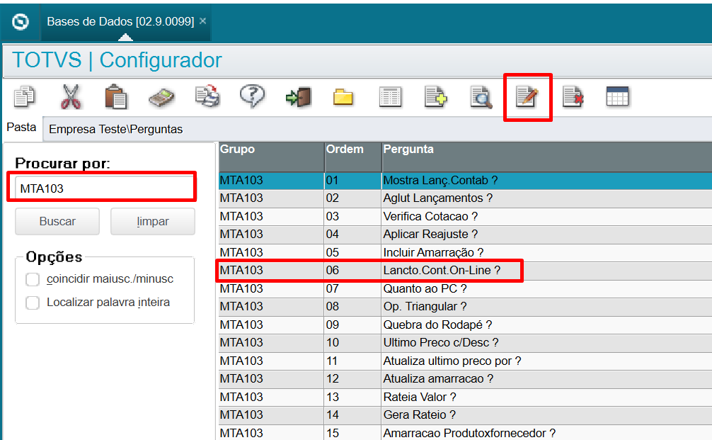712x440 pixels.
Task: Select row Op. Triangular ?
Action: (465, 306)
